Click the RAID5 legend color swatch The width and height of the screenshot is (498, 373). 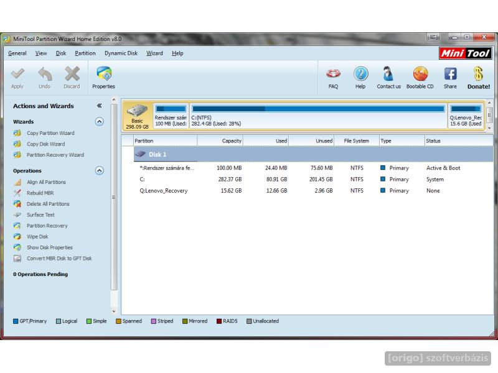(219, 321)
